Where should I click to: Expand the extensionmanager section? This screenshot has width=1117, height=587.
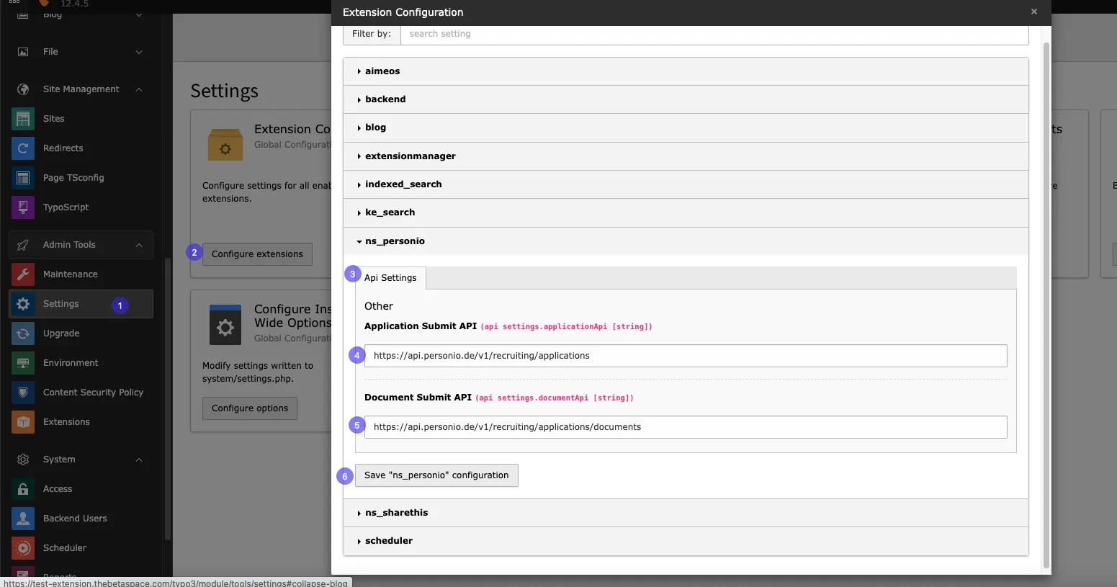click(x=686, y=156)
